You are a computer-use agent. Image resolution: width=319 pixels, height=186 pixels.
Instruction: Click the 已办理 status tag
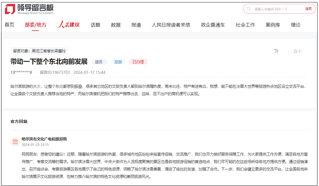[x=138, y=62]
